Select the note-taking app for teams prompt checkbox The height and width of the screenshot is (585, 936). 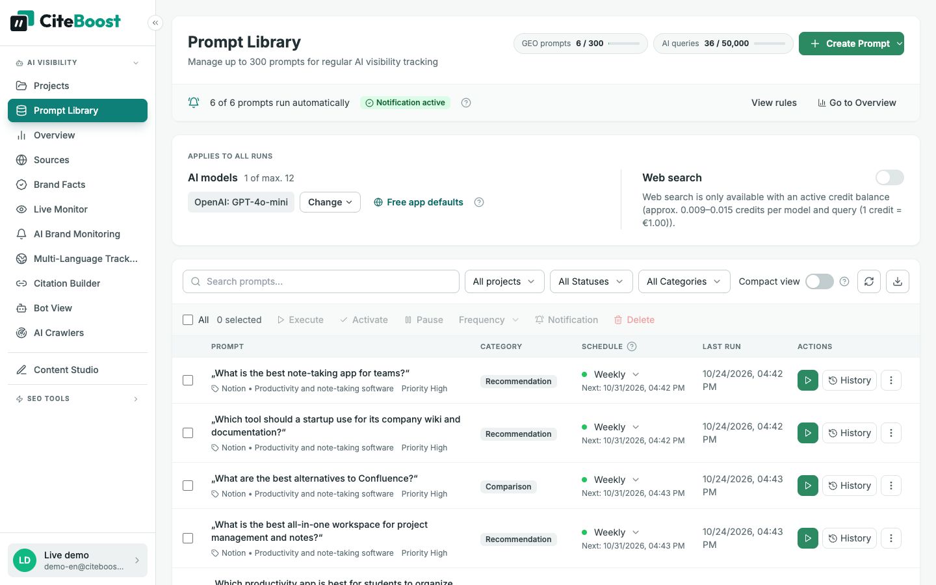pos(188,380)
